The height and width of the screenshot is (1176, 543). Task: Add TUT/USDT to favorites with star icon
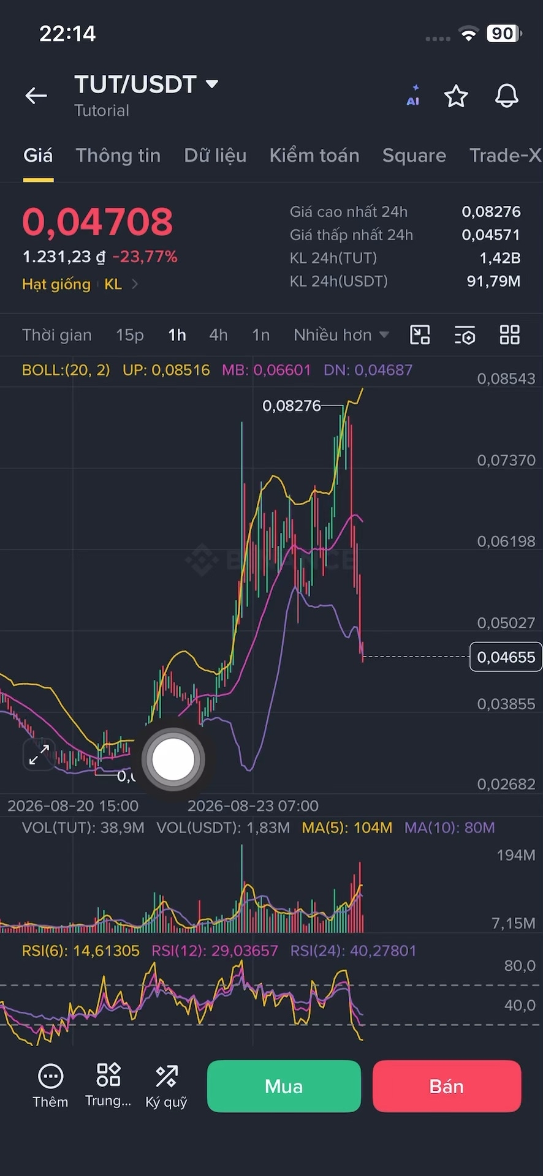456,96
